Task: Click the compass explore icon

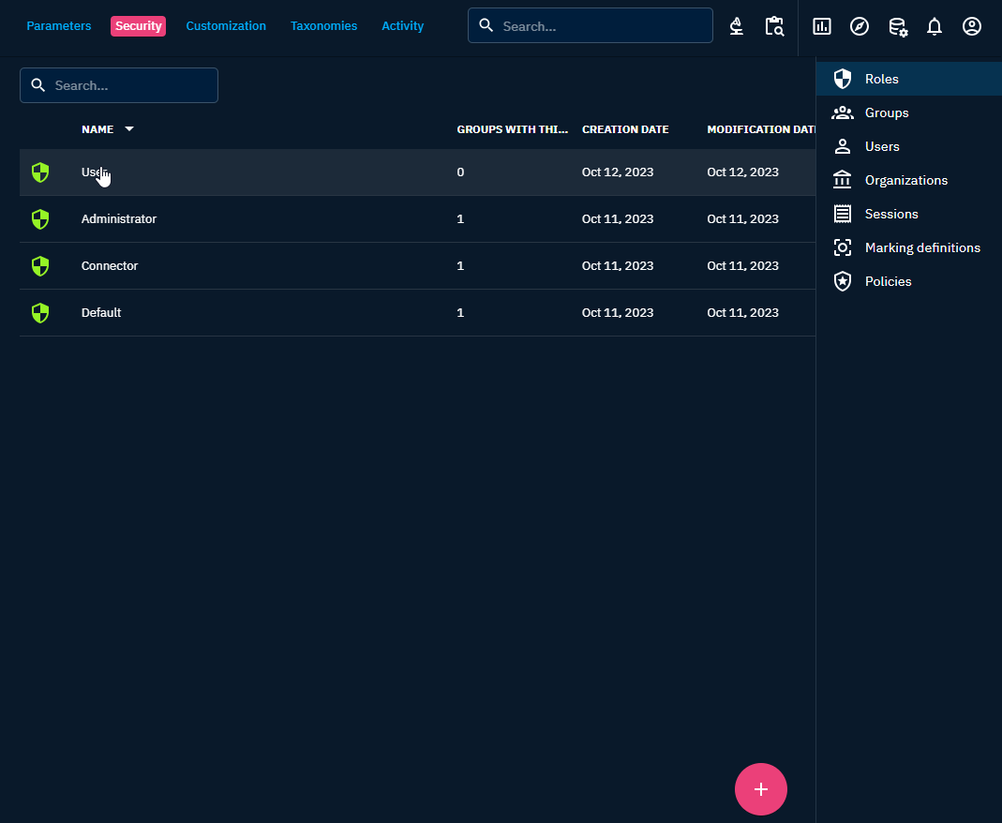Action: tap(860, 26)
